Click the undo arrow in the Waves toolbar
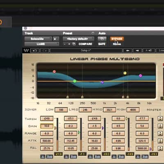Image resolution: width=164 pixels, height=164 pixels. [x=35, y=50]
